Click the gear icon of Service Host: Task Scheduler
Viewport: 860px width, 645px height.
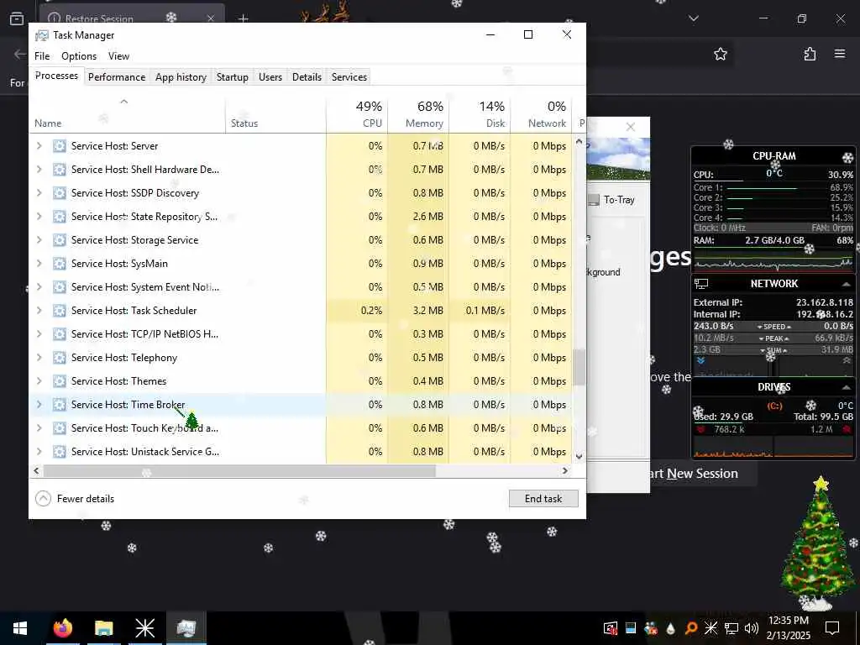[60, 311]
